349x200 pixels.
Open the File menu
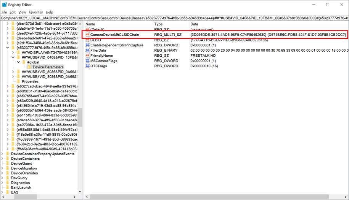click(x=4, y=12)
